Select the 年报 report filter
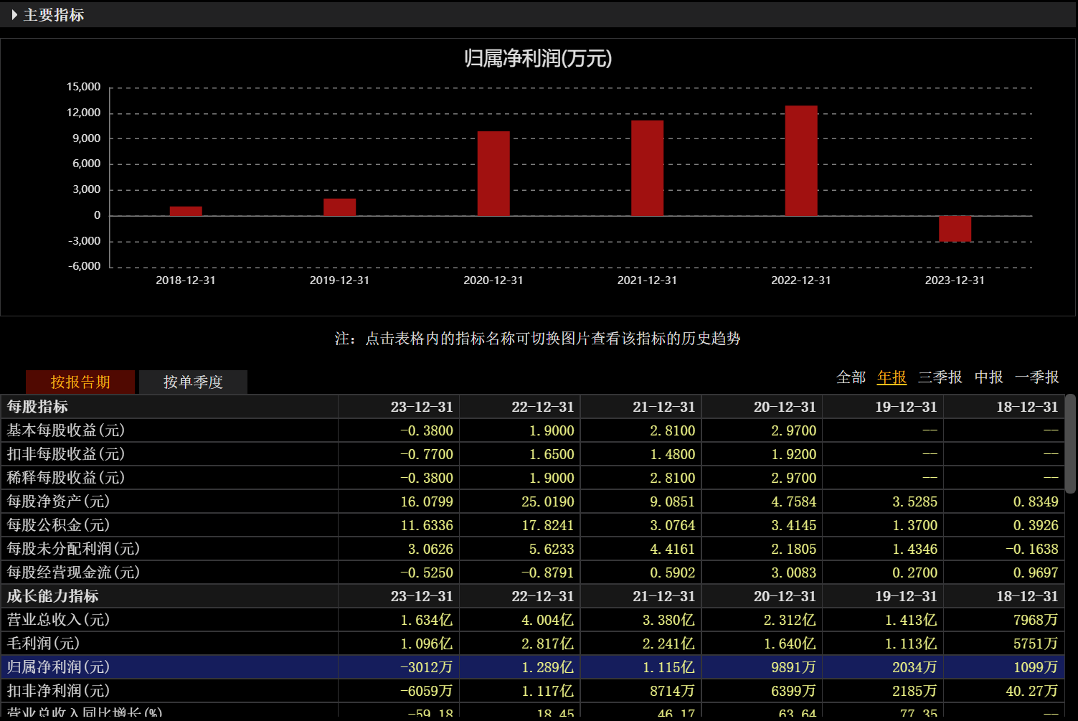The width and height of the screenshot is (1078, 721). pyautogui.click(x=892, y=377)
